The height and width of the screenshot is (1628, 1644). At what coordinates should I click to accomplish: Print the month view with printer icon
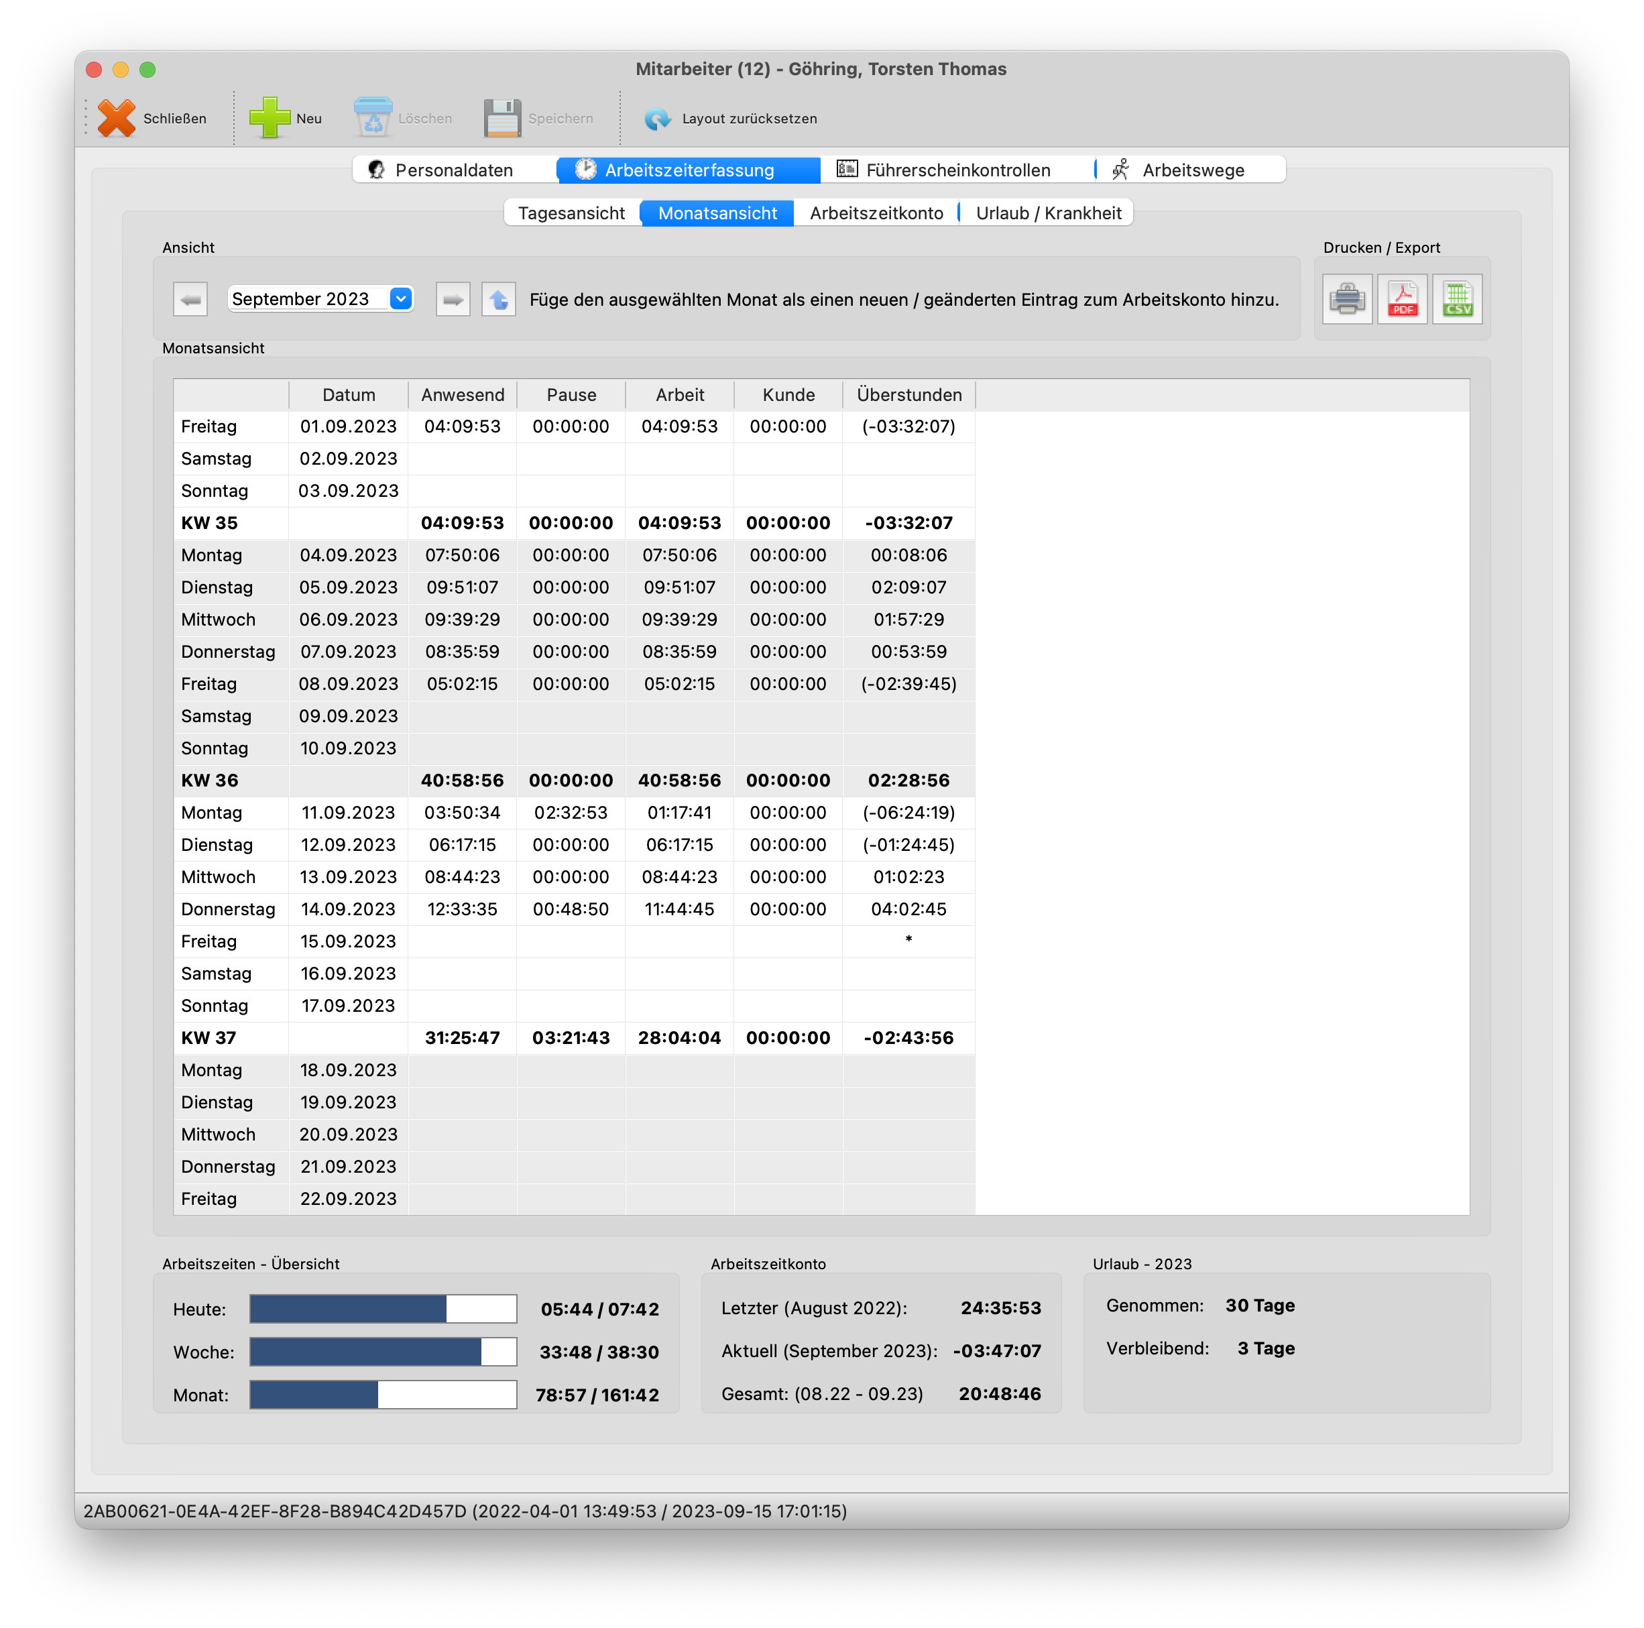coord(1347,300)
